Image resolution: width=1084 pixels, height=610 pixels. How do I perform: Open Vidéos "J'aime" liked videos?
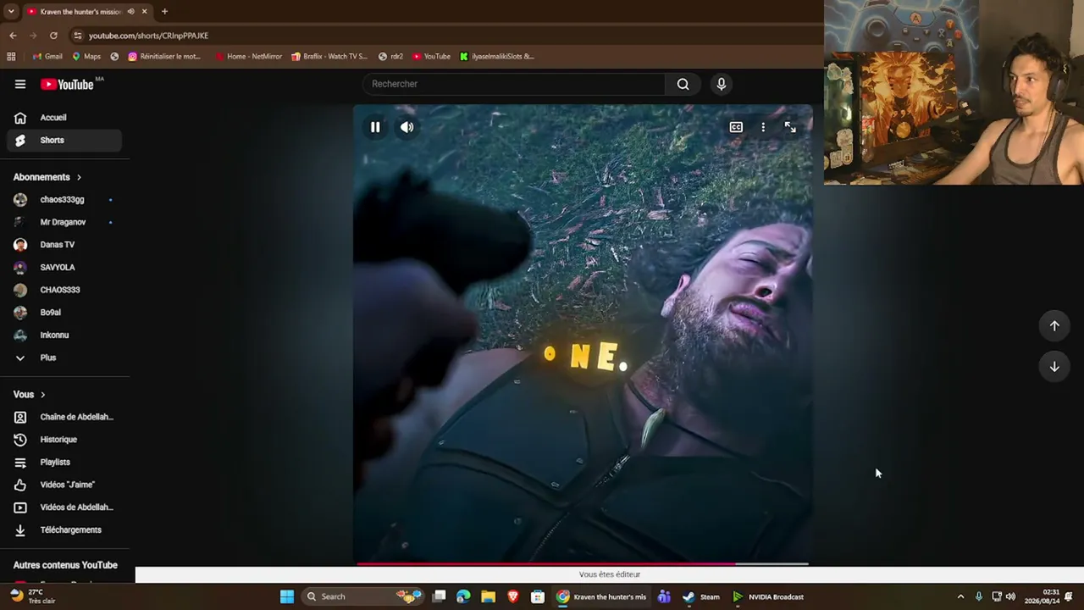pyautogui.click(x=64, y=485)
